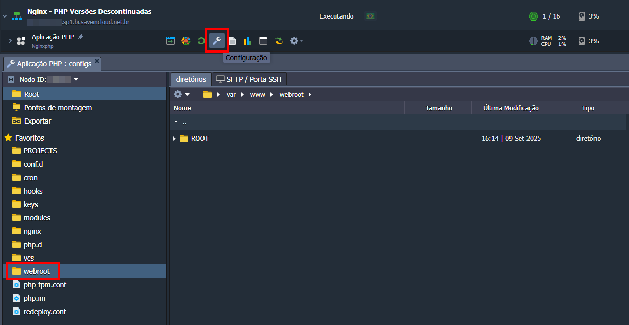
Task: Click the Restart Nodes icon
Action: point(201,41)
